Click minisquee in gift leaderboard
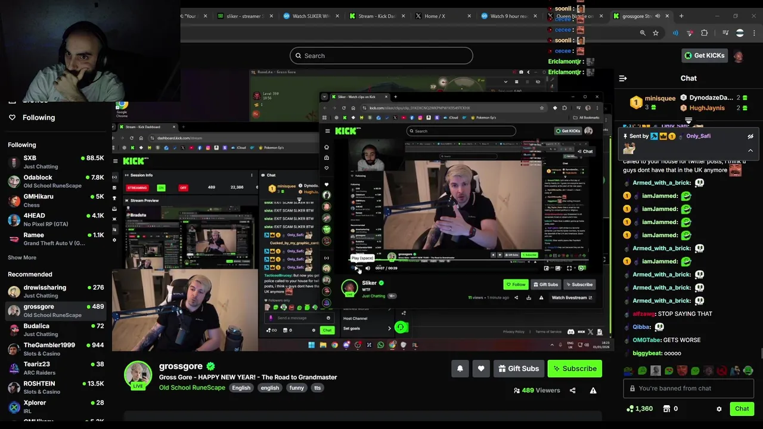Screen dimensions: 763x429 tap(660, 98)
